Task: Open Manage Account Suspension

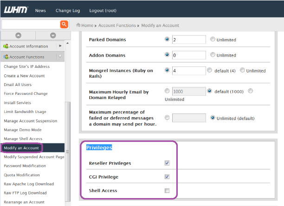Action: pyautogui.click(x=31, y=121)
